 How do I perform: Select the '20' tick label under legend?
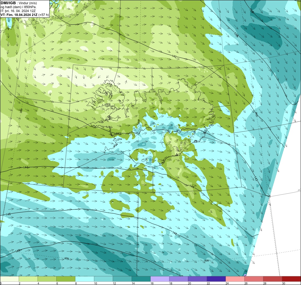[x=190, y=283]
